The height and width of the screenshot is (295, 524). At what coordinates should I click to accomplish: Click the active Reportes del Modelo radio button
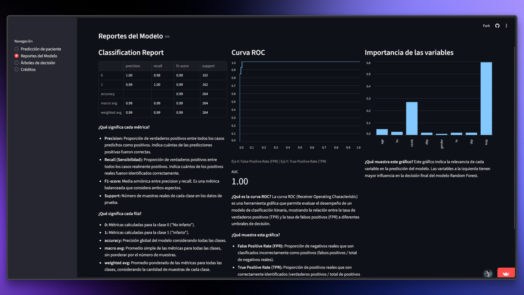point(16,56)
